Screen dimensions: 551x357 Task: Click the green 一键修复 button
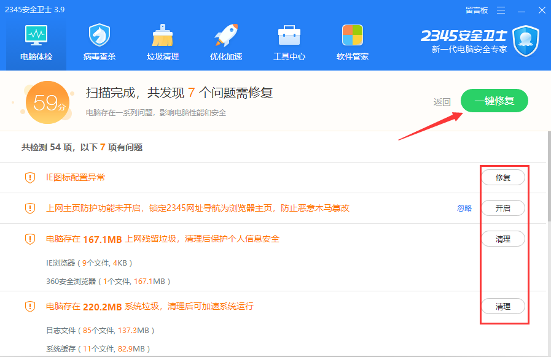coord(494,101)
